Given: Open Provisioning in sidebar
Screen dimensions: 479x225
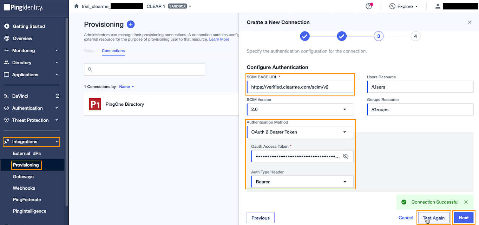Looking at the screenshot, I should tap(26, 165).
